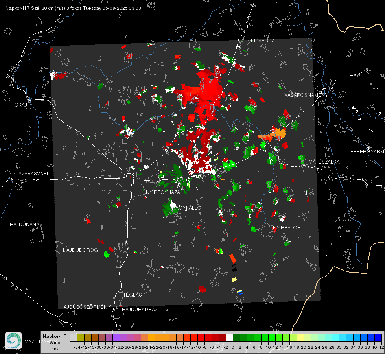The width and height of the screenshot is (385, 354).
Task: Click the '30' legend value
Action: [339, 347]
